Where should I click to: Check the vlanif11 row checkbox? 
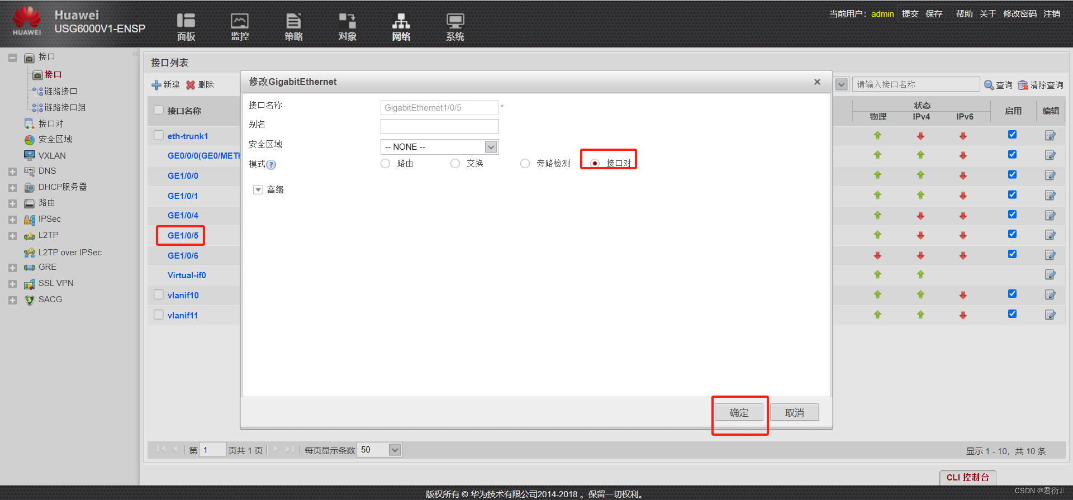pyautogui.click(x=159, y=315)
